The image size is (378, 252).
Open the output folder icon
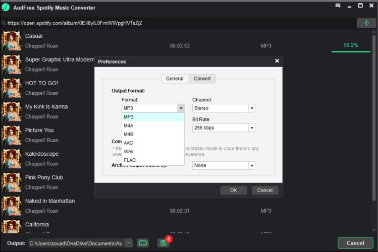click(x=143, y=243)
